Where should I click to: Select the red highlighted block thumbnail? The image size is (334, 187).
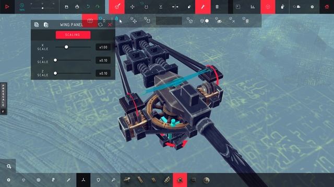(180, 180)
